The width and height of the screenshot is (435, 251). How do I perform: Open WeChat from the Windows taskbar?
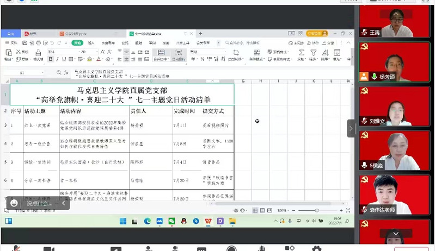pyautogui.click(x=171, y=221)
